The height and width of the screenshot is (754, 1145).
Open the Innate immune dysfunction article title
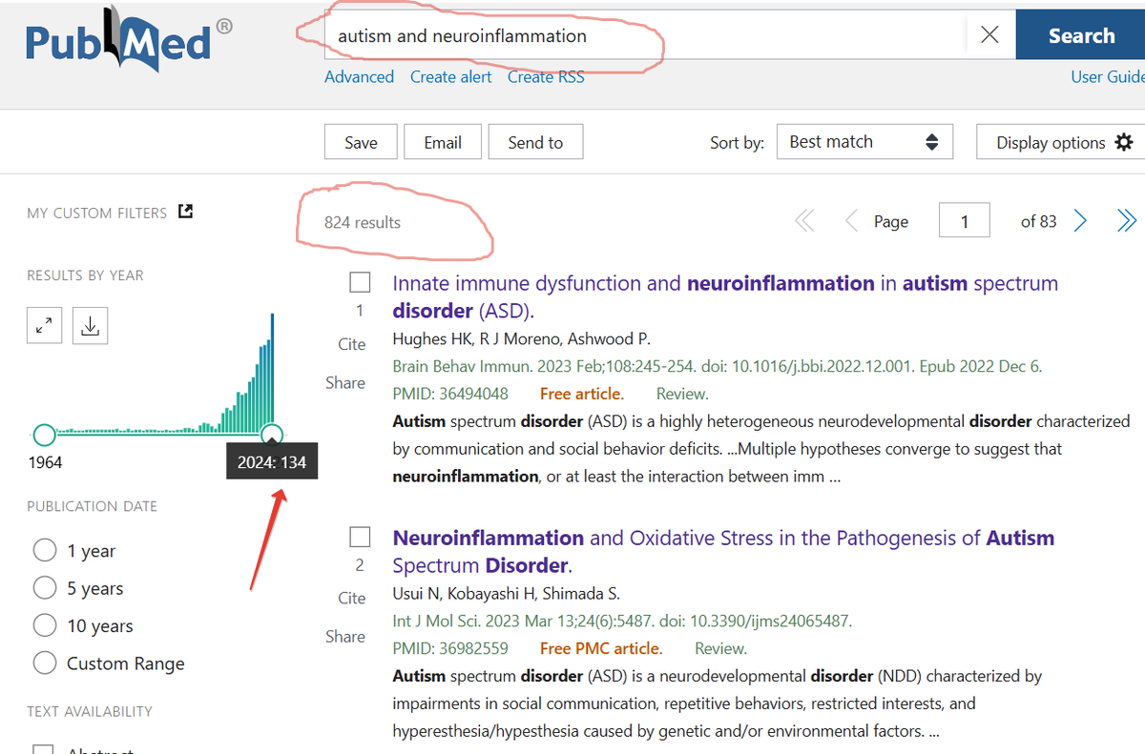click(725, 296)
